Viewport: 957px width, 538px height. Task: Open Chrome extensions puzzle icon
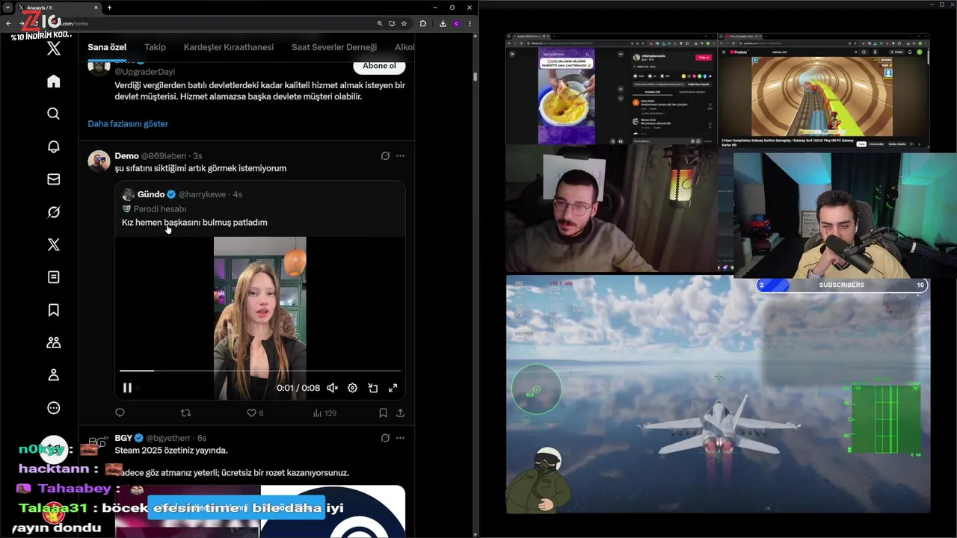click(x=423, y=23)
